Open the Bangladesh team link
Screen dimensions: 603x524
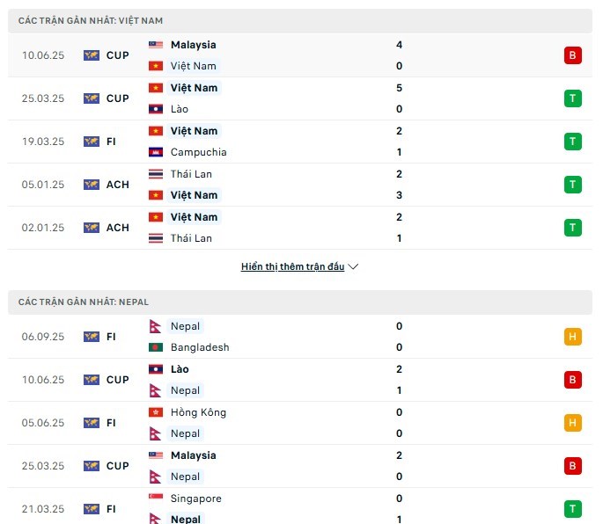[200, 347]
